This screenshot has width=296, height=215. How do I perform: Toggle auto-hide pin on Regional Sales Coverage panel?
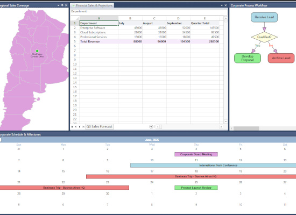pyautogui.click(x=62, y=5)
